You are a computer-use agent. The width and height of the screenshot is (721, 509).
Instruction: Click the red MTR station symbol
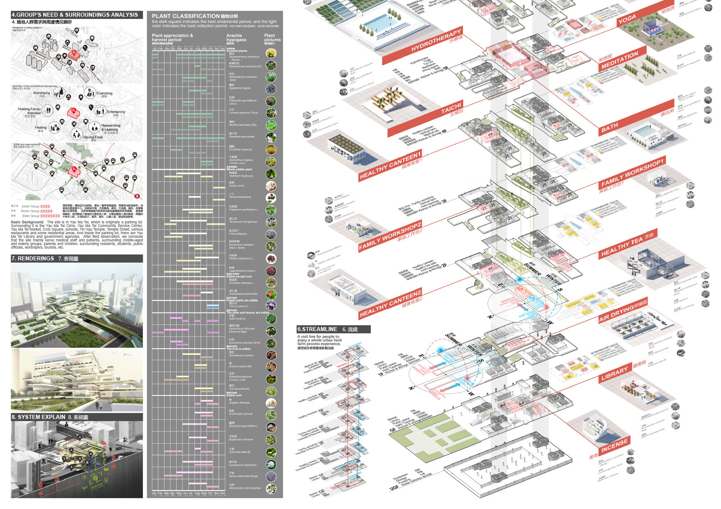tap(137, 196)
